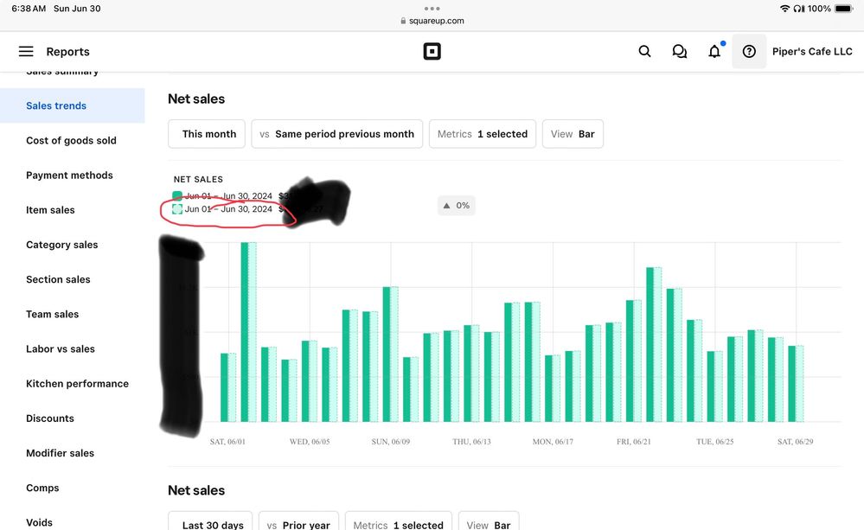Open the Piper's Cafe LLC account menu
The width and height of the screenshot is (864, 530).
[x=811, y=52]
